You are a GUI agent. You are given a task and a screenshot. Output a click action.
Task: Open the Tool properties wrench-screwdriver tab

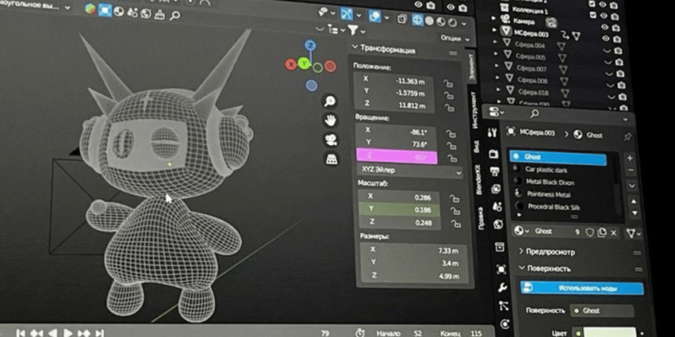pyautogui.click(x=492, y=133)
